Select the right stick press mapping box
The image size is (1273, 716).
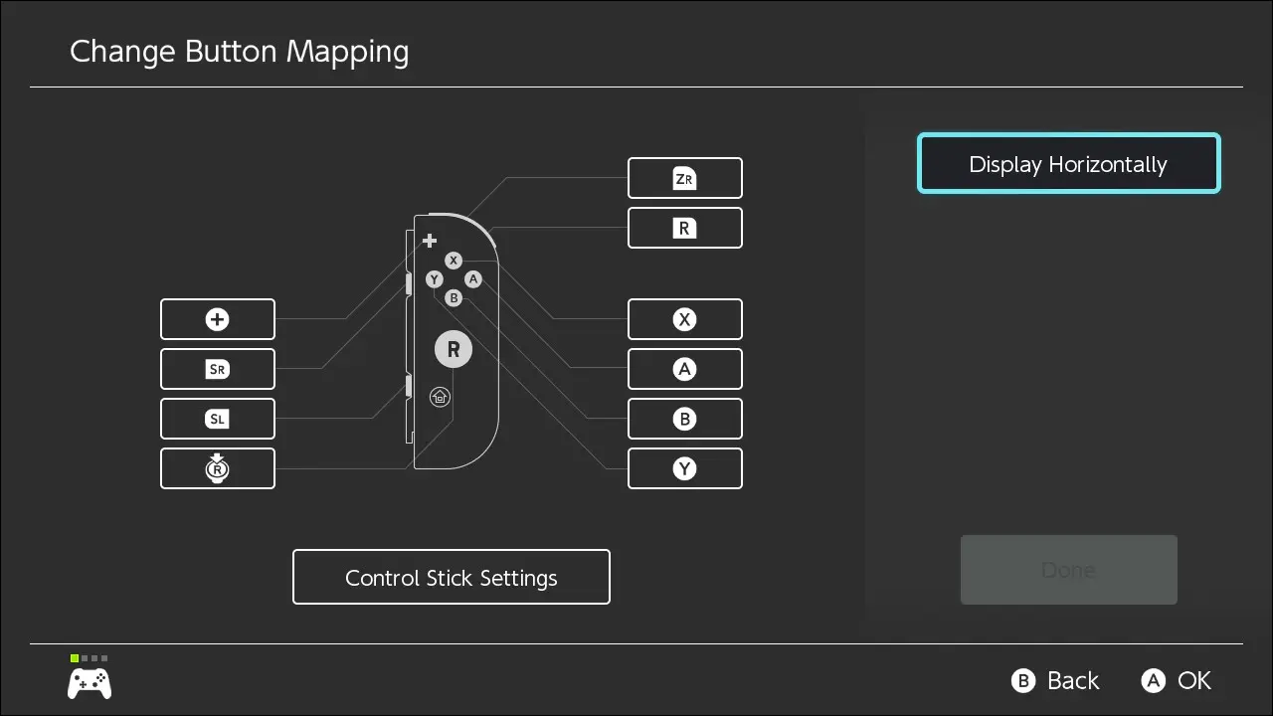pyautogui.click(x=218, y=468)
